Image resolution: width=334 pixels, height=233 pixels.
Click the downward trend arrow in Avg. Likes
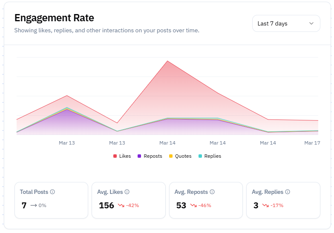tap(121, 205)
